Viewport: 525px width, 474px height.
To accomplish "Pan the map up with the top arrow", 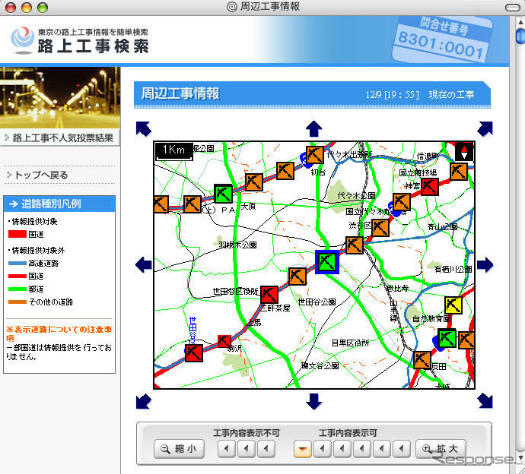I will [x=313, y=128].
